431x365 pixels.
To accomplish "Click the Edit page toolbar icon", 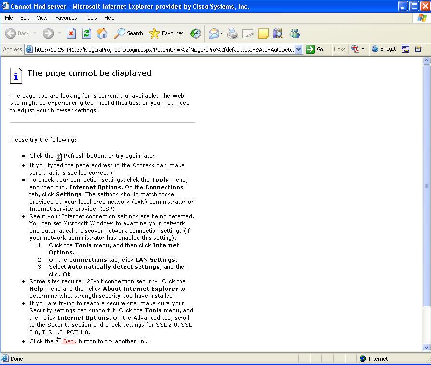I will click(248, 33).
